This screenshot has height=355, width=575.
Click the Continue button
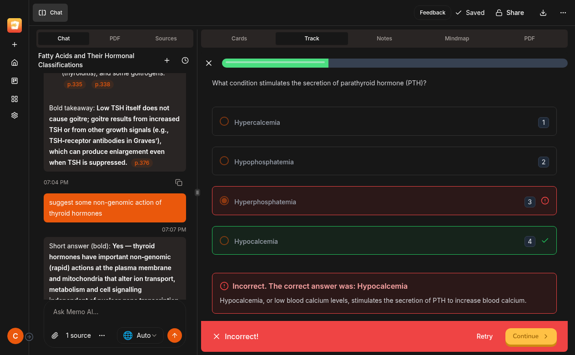[x=530, y=336]
